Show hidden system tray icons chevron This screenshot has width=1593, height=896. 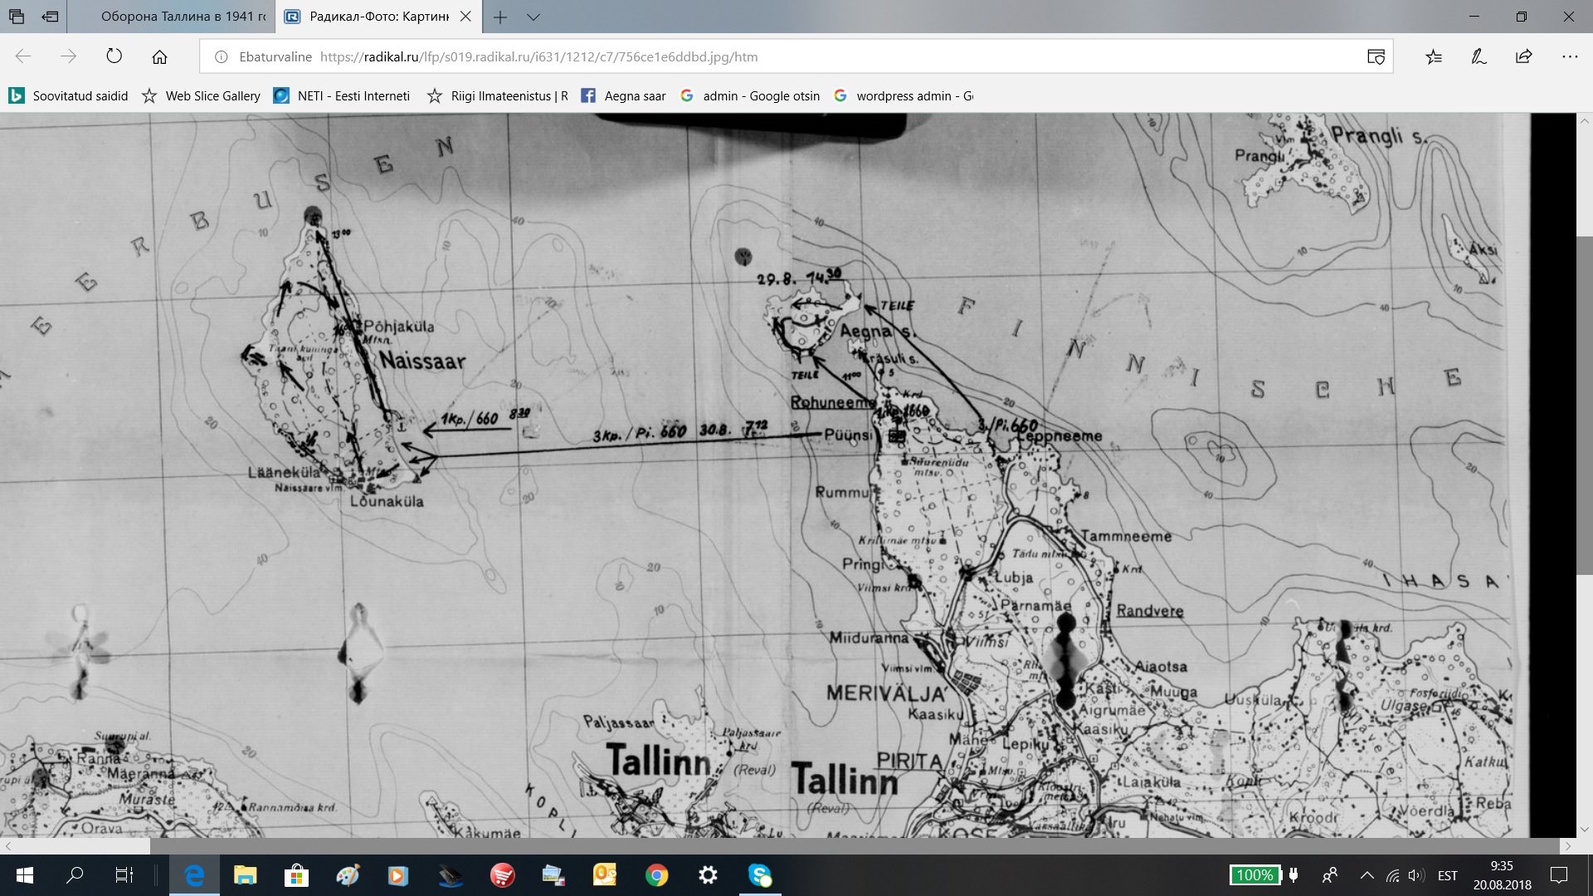coord(1366,875)
